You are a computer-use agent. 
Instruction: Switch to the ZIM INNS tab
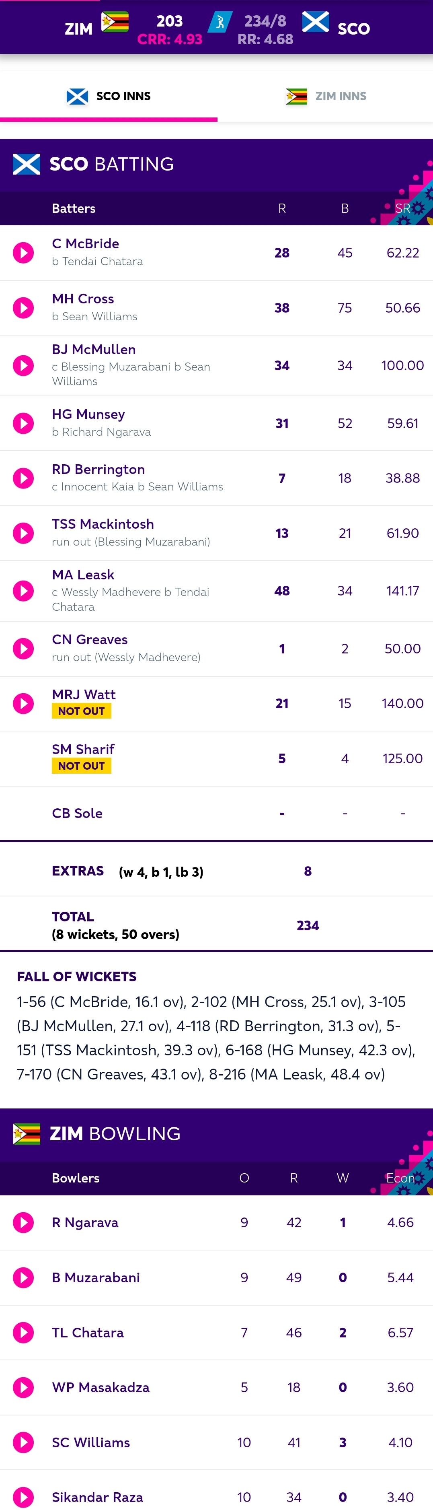coord(325,96)
